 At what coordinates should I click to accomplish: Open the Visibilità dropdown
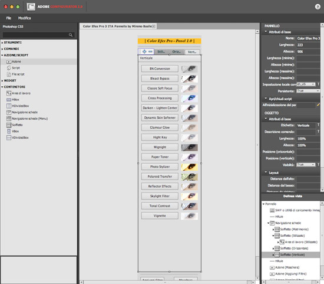(306, 165)
